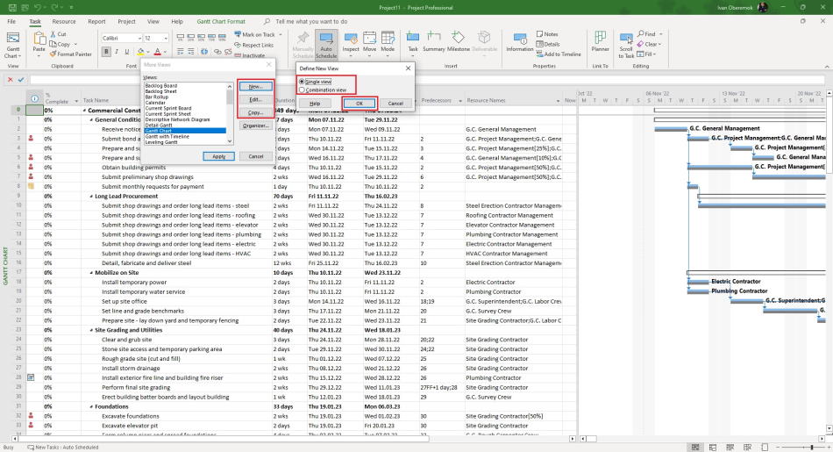Open the Fill dropdown in Editing group

[x=654, y=54]
